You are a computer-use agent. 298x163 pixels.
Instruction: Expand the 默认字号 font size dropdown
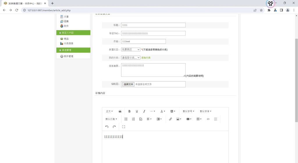coord(188,111)
